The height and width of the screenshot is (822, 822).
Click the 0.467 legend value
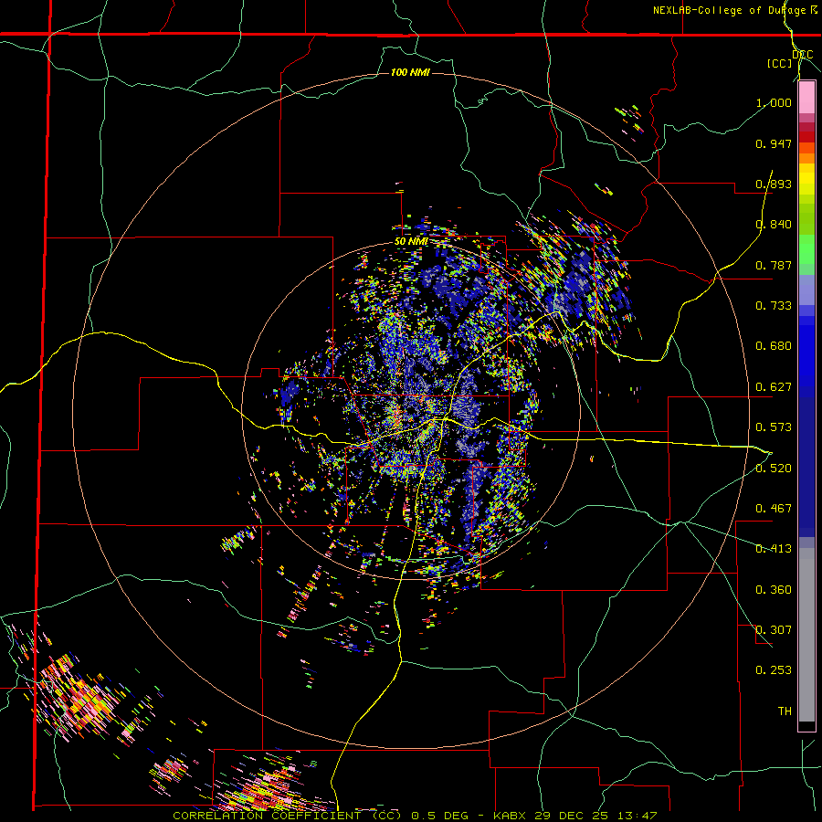(774, 509)
